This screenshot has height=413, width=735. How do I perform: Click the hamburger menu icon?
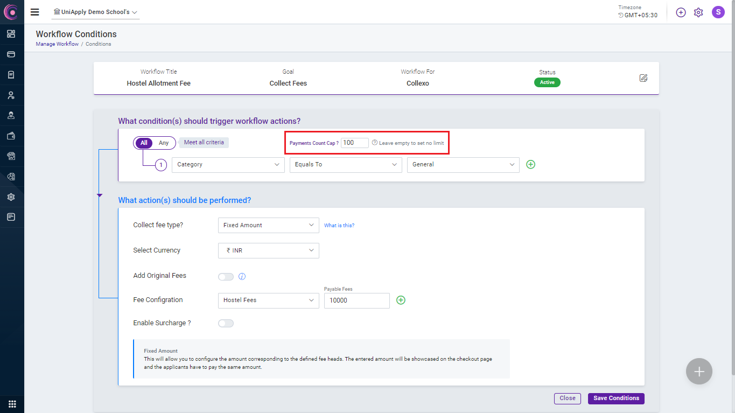coord(35,12)
